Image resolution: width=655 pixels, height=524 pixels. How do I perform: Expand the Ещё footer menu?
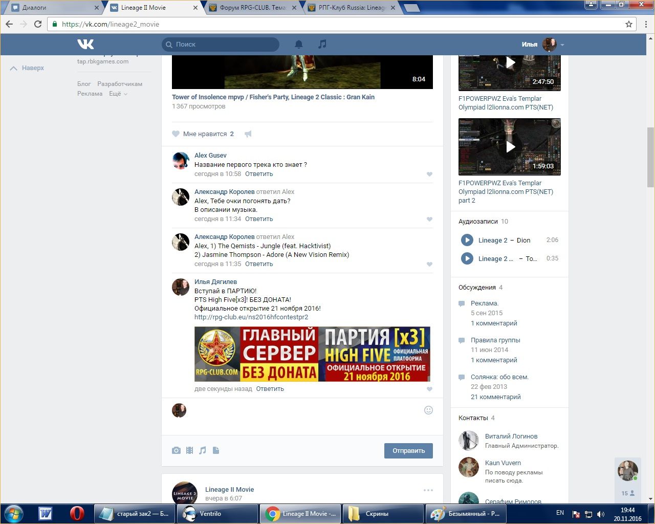[x=118, y=94]
